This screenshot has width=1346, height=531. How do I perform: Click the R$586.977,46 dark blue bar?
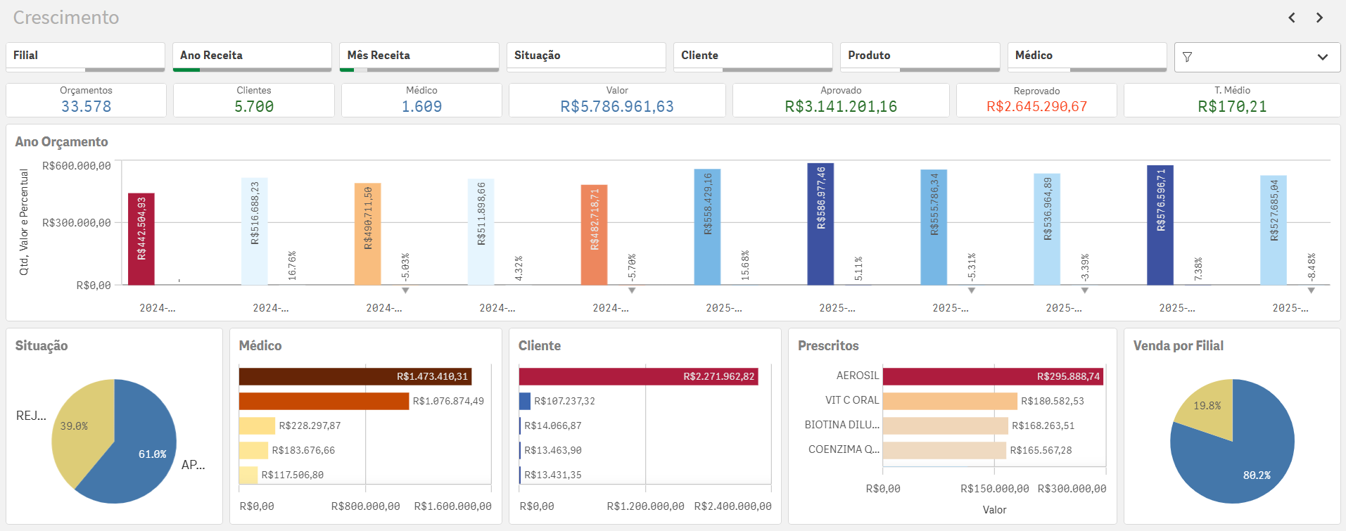pos(820,225)
